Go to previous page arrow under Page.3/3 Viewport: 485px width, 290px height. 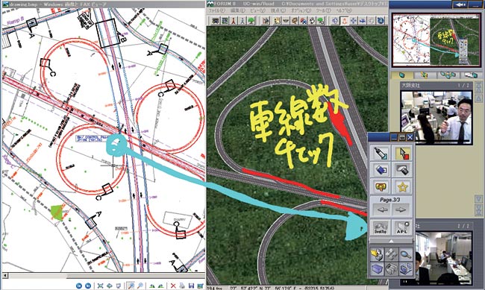[382, 209]
